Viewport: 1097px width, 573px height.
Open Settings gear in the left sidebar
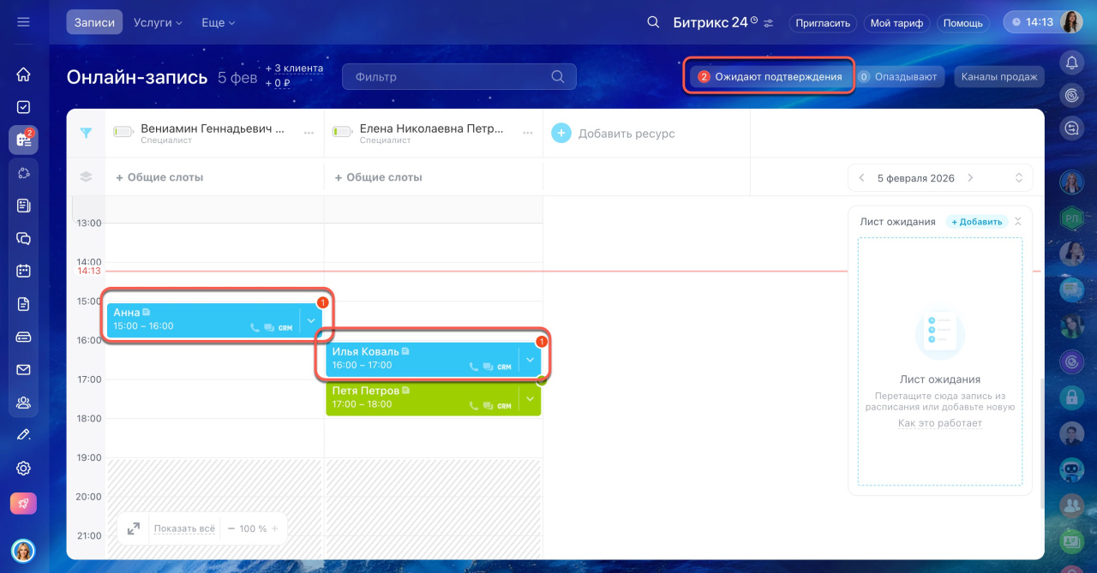23,469
